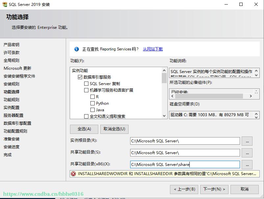Image resolution: width=264 pixels, height=199 pixels.
Task: Click disk space box up arrow
Action: [x=256, y=114]
